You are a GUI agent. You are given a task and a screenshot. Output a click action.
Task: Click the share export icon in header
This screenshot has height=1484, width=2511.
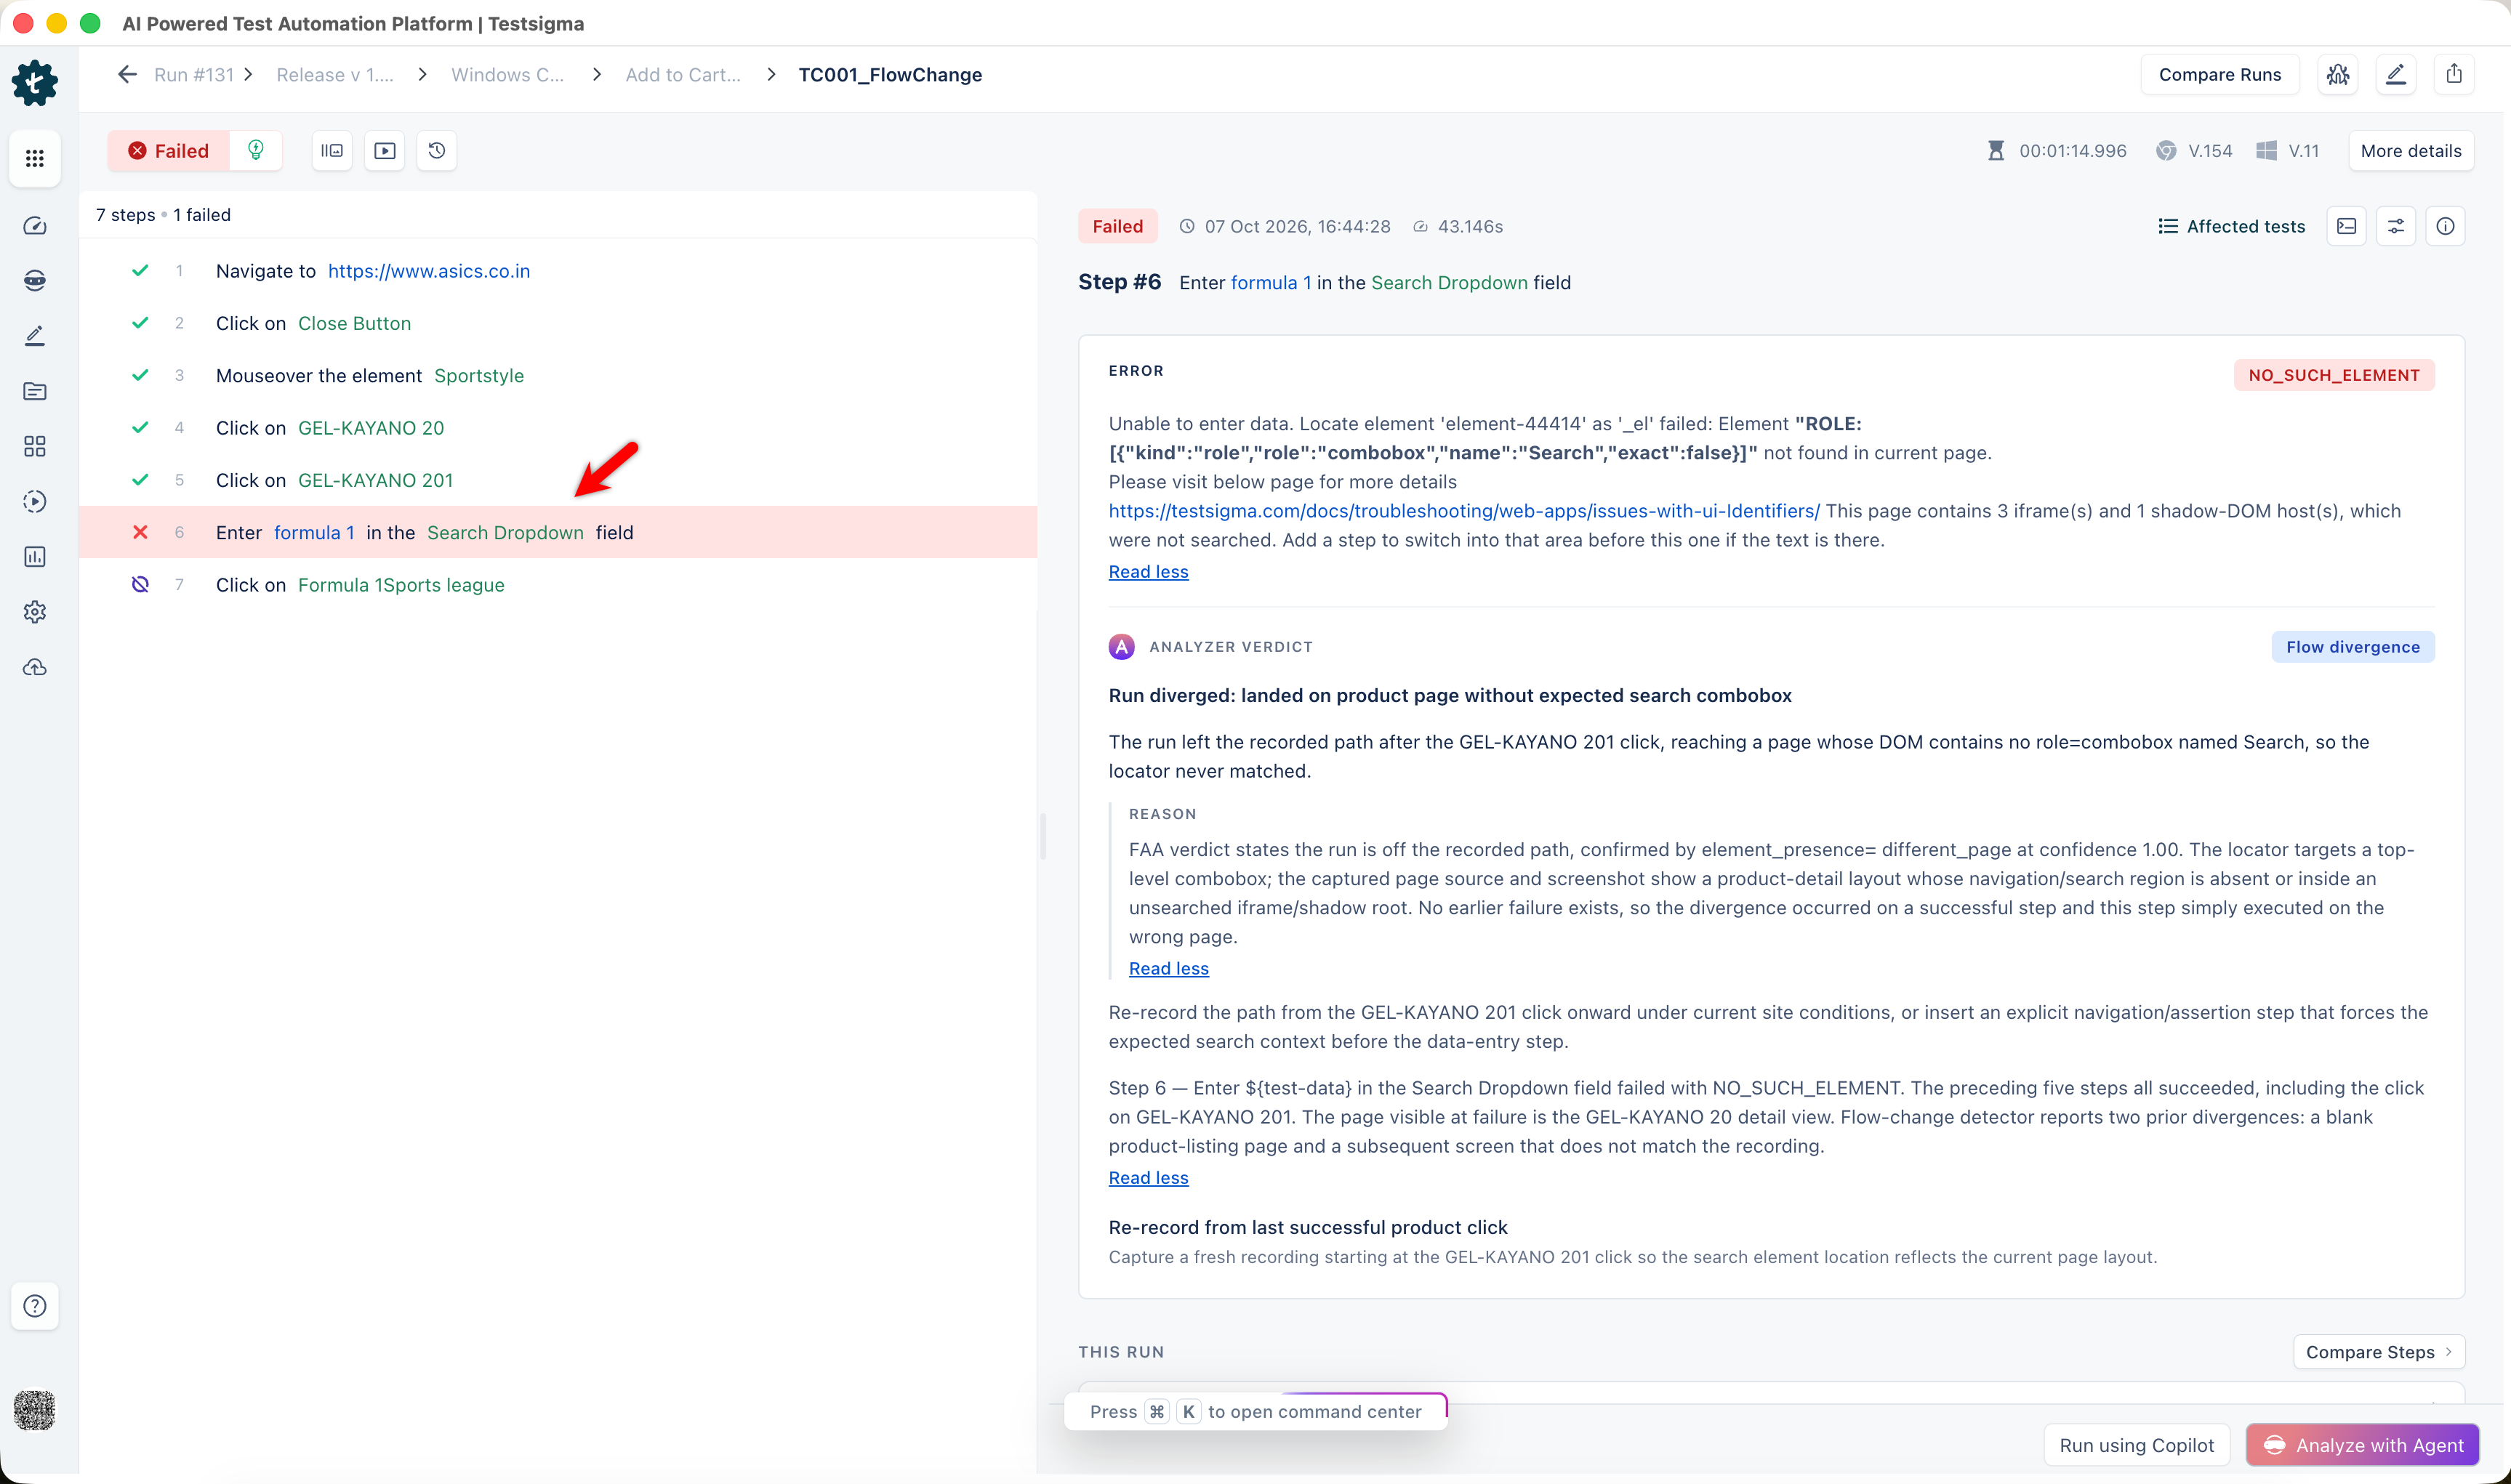click(x=2454, y=74)
